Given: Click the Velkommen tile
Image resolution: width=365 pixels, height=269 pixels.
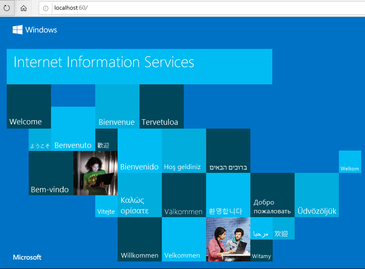Looking at the screenshot, I should tap(184, 239).
